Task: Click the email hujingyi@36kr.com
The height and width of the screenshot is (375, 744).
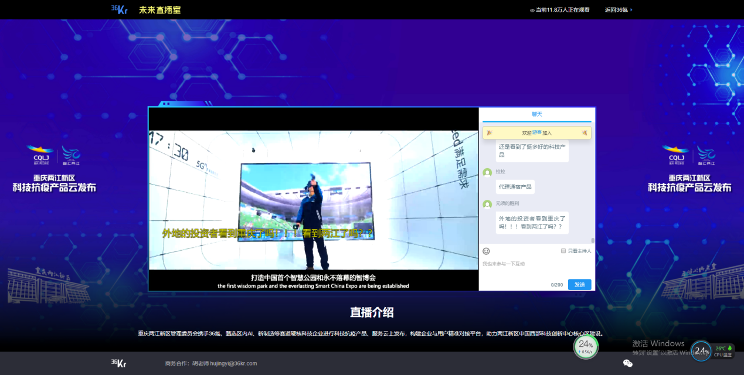Action: pos(233,363)
